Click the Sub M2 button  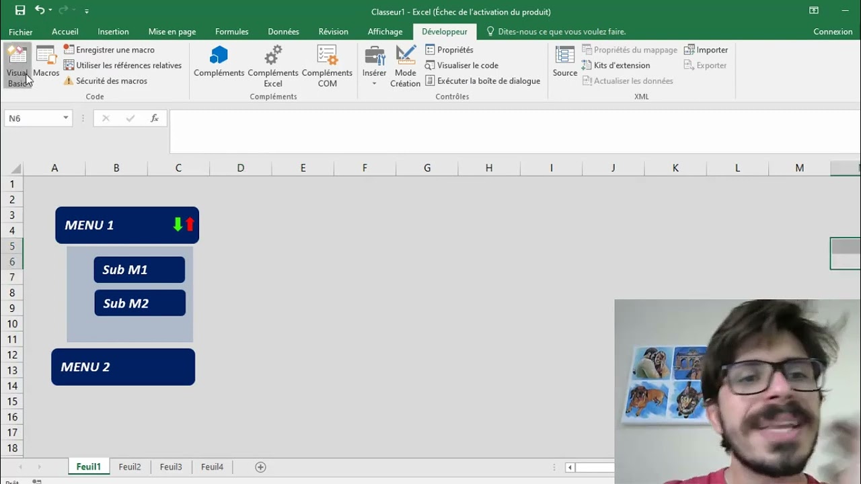click(x=140, y=303)
